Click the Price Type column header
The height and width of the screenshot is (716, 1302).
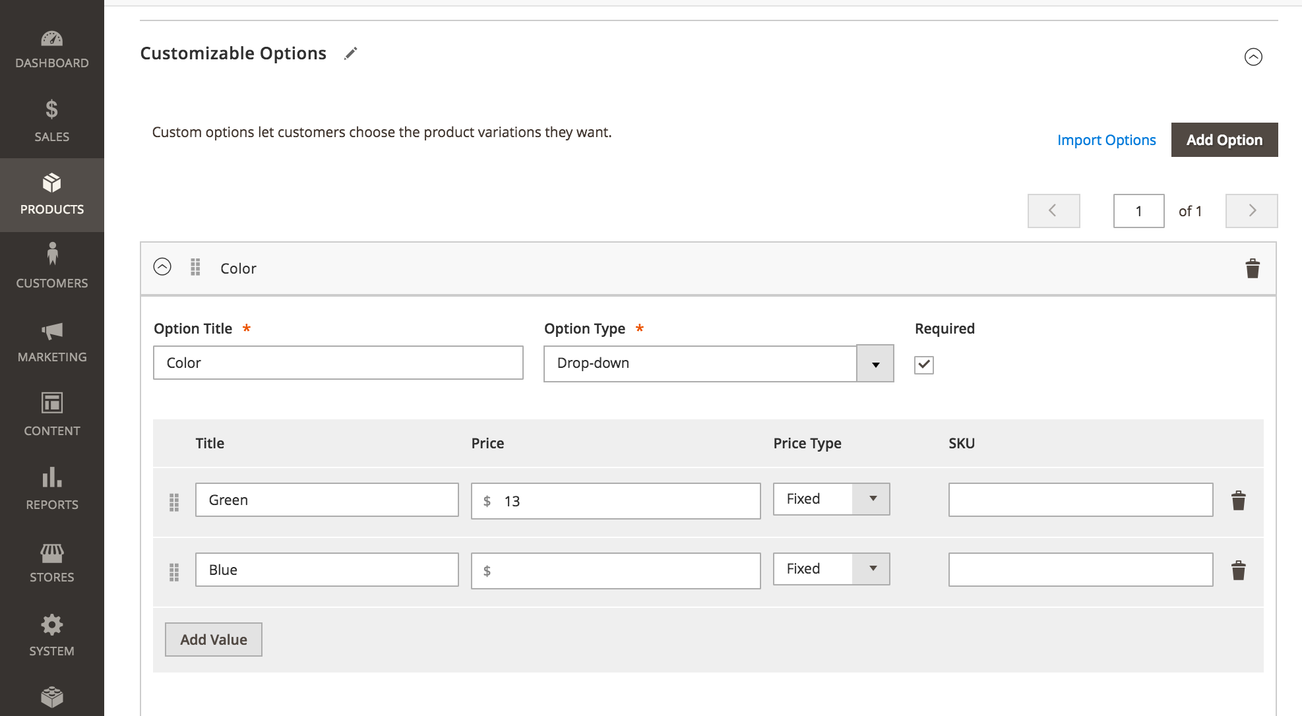click(x=807, y=444)
